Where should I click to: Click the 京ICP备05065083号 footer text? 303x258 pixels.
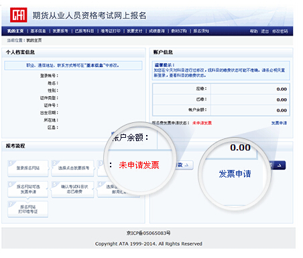coord(149,233)
